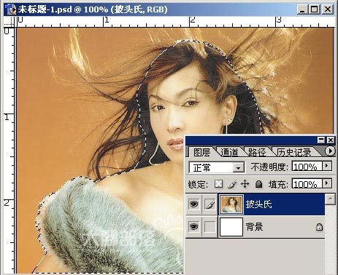Viewport: 338px width, 275px height.
Task: Click the document icon in title bar
Action: point(10,9)
